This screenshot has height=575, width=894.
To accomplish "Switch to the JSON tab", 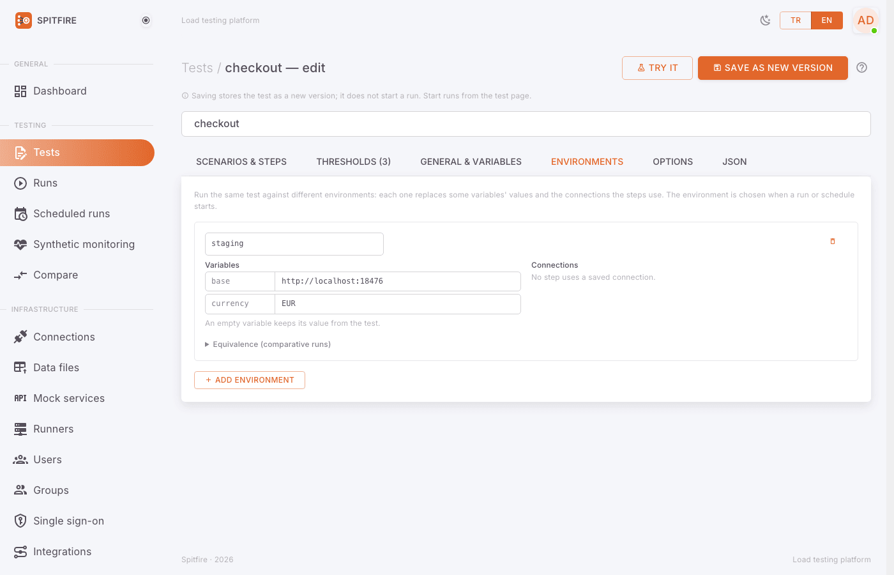I will pos(734,162).
